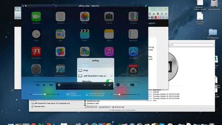This screenshot has height=125, width=222.
Task: Select the Macintosh HD drive on the desktop
Action: click(x=214, y=5)
